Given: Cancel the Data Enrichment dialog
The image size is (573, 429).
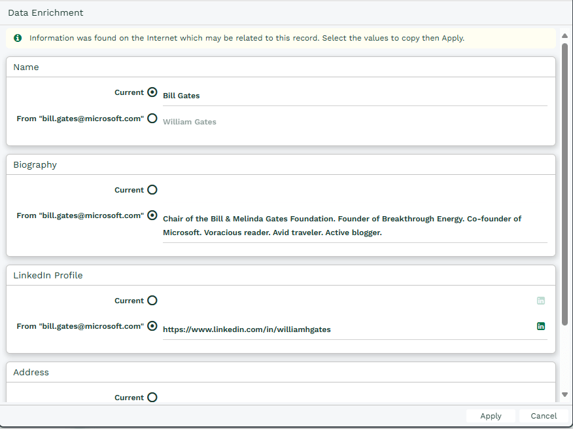Looking at the screenshot, I should (544, 416).
